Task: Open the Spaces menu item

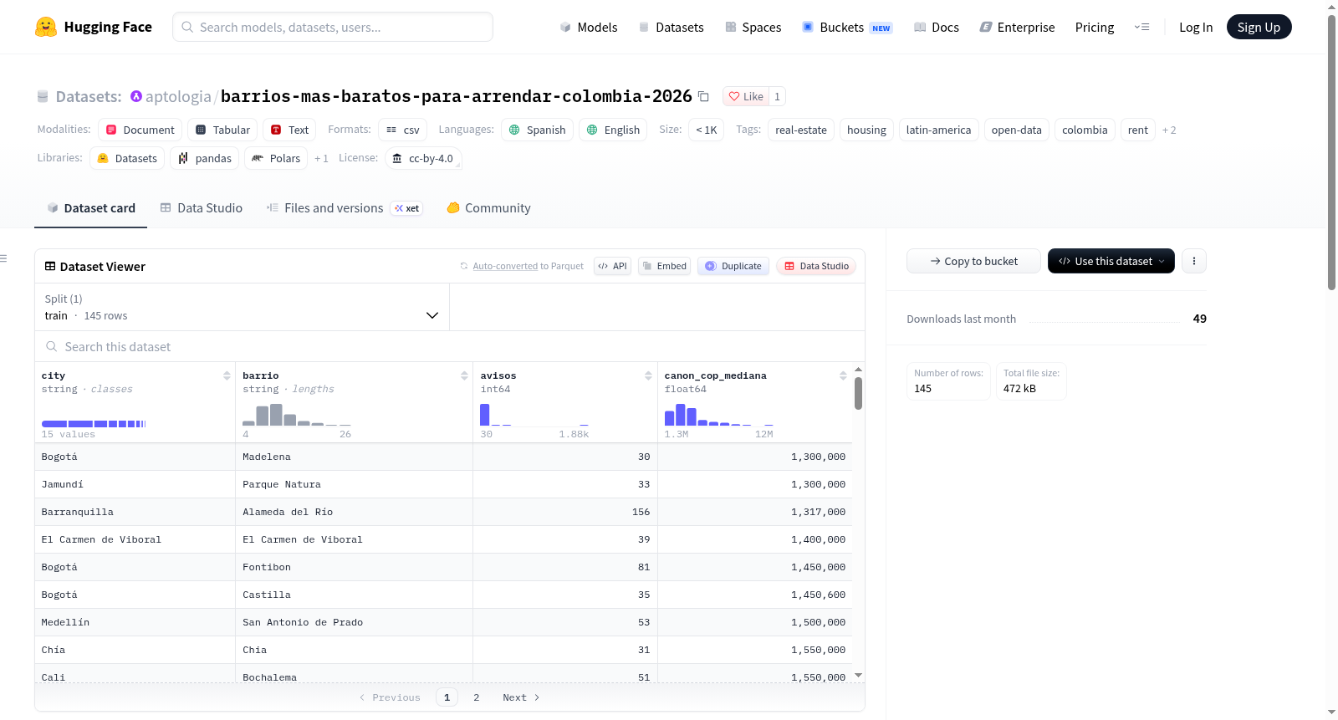Action: pyautogui.click(x=753, y=28)
